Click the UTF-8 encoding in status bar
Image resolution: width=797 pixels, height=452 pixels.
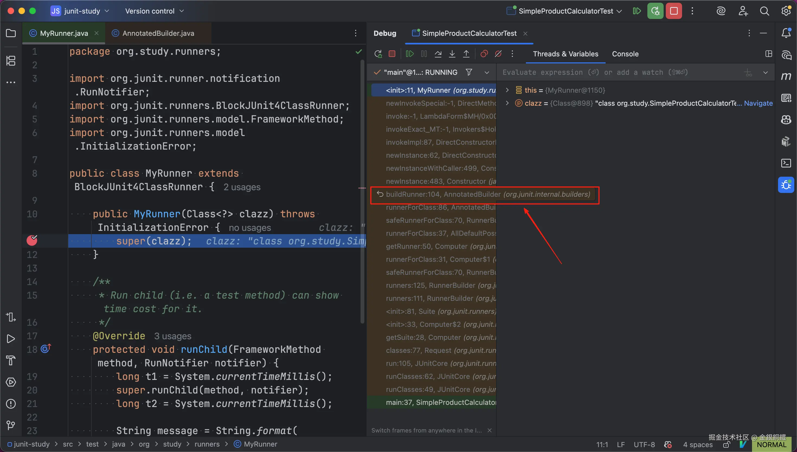[644, 445]
